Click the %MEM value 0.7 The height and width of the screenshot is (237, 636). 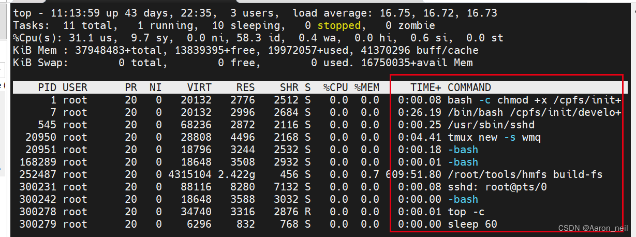[x=370, y=174]
